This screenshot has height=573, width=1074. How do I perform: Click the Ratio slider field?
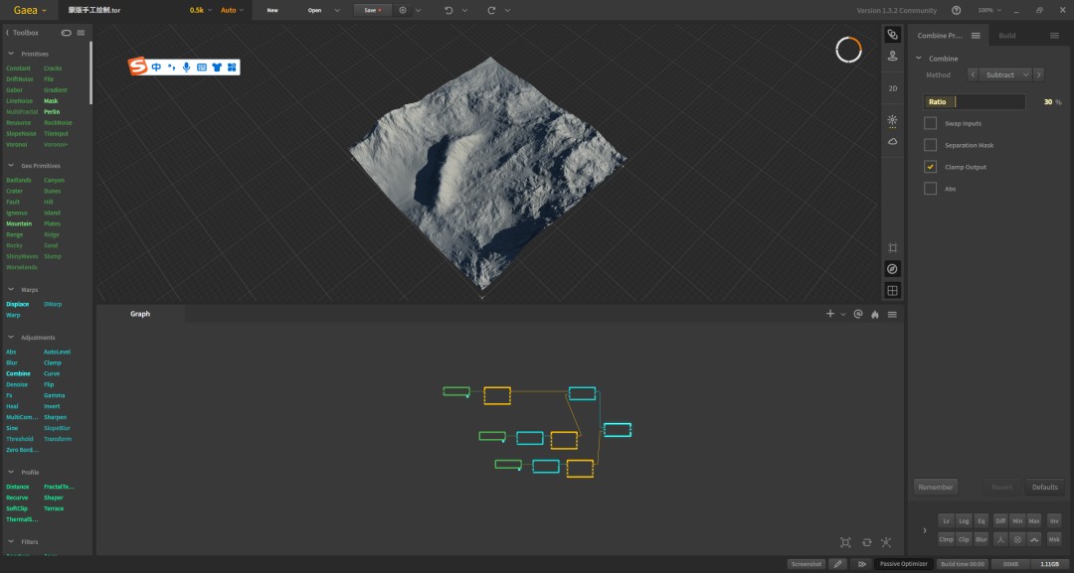tap(974, 102)
